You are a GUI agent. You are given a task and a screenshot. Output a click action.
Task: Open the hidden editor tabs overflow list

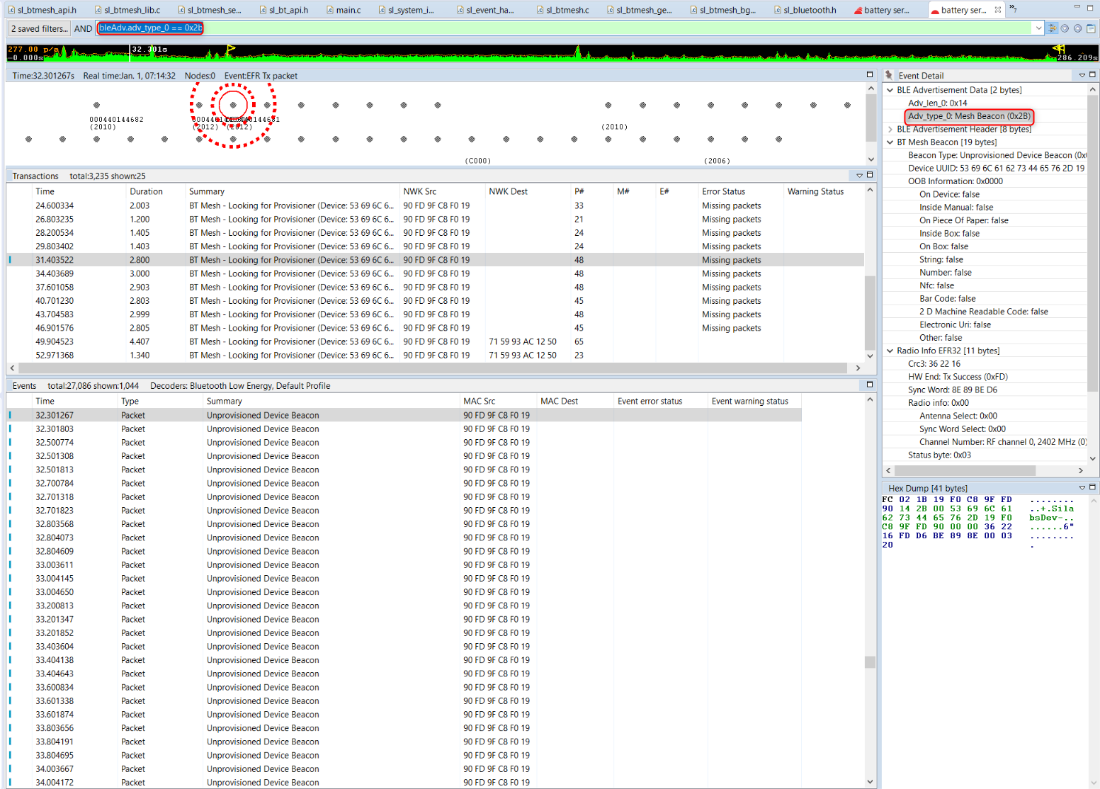click(x=1013, y=9)
